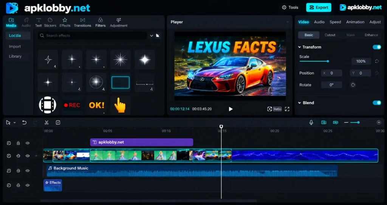Select the cyan rectangle frame effect
387x205 pixels.
click(121, 83)
